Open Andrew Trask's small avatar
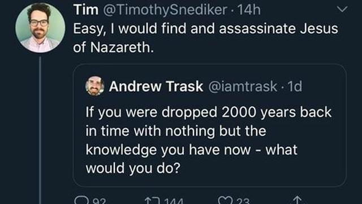362x204 pixels. coord(94,86)
